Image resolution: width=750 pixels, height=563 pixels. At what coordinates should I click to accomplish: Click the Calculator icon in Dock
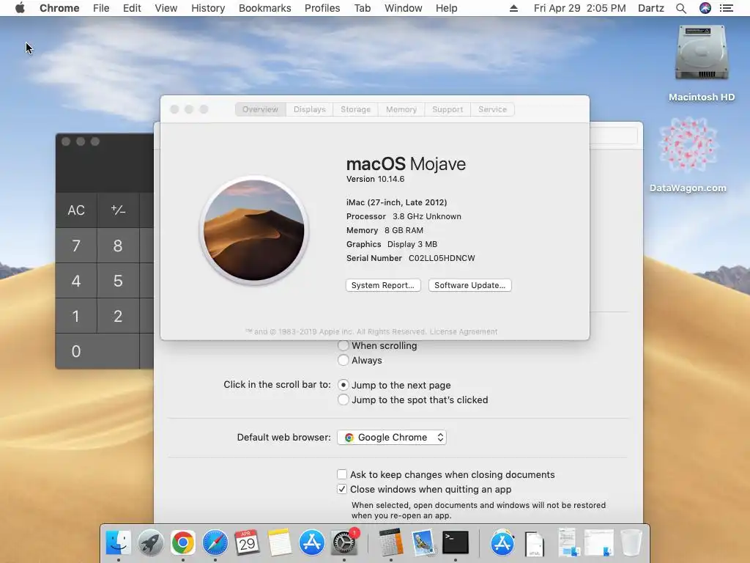click(x=391, y=543)
